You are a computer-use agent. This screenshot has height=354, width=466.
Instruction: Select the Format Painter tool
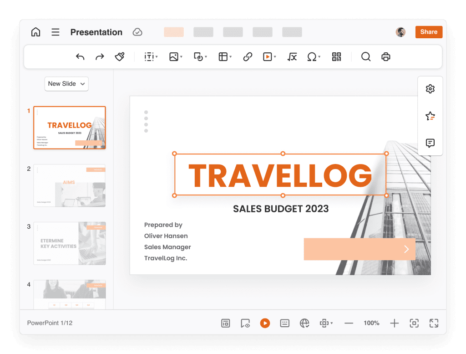[120, 56]
